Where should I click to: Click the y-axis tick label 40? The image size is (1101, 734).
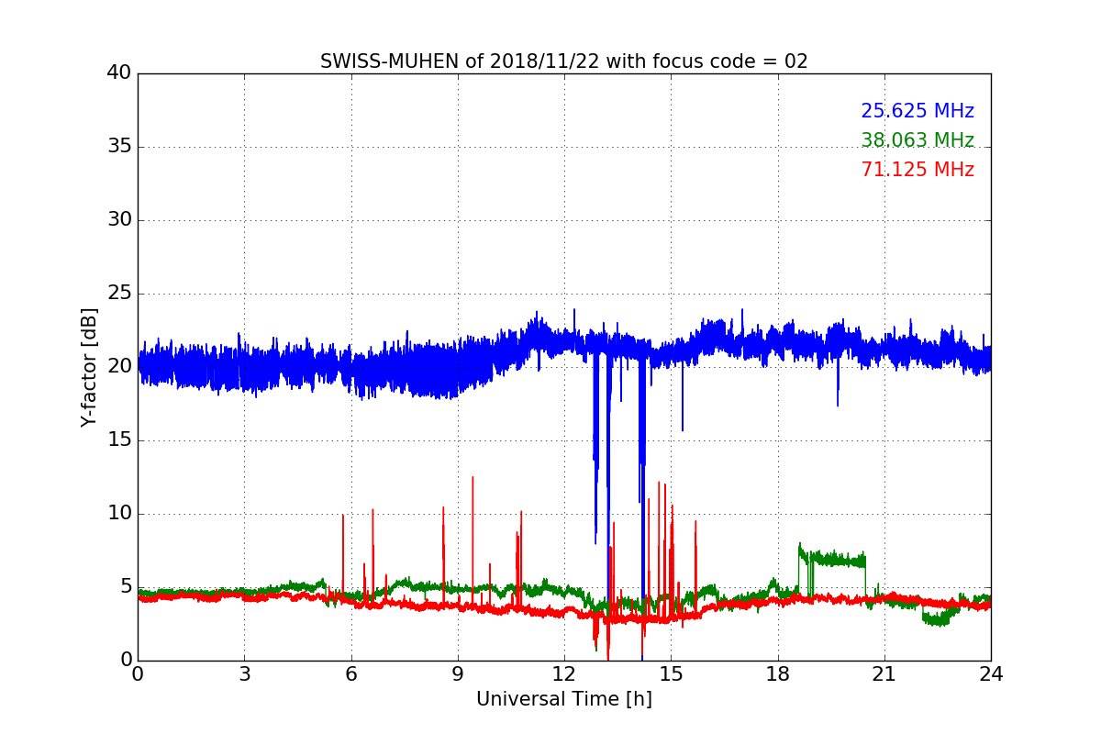pyautogui.click(x=119, y=73)
